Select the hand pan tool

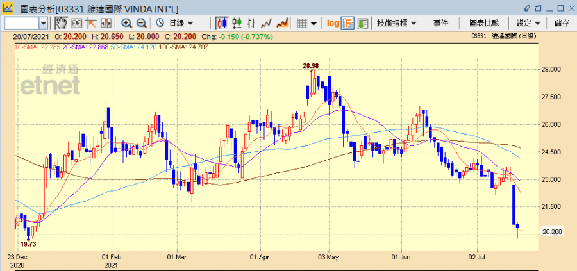(x=61, y=23)
